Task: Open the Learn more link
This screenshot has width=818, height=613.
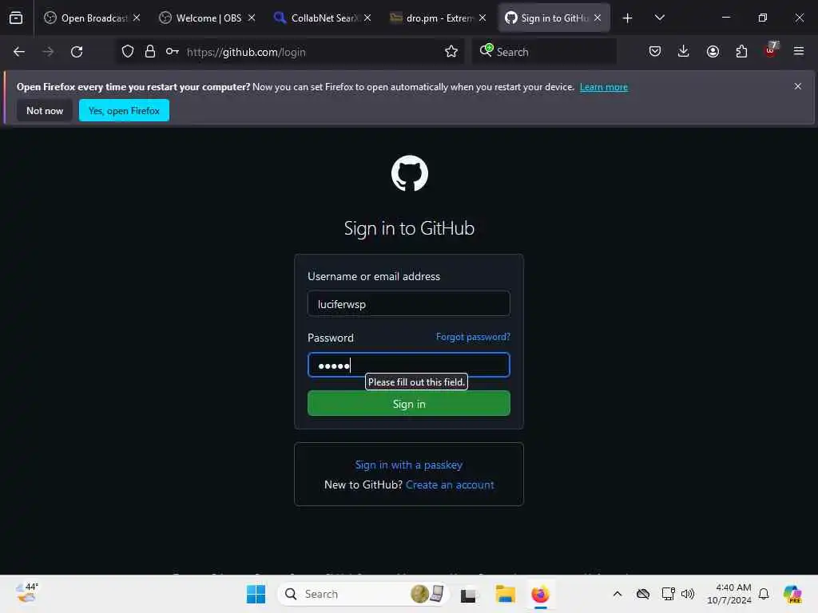Action: (x=604, y=87)
